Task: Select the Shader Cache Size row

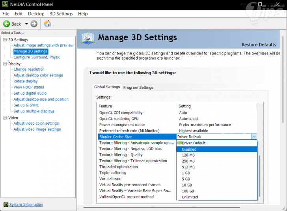Action: pos(137,136)
